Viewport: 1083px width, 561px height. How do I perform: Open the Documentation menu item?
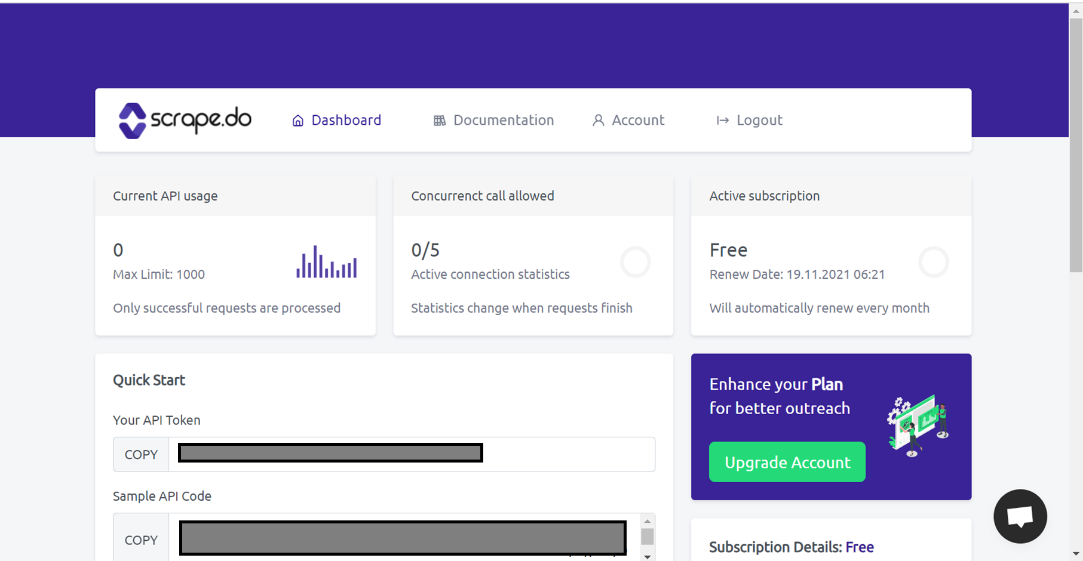[x=504, y=121]
